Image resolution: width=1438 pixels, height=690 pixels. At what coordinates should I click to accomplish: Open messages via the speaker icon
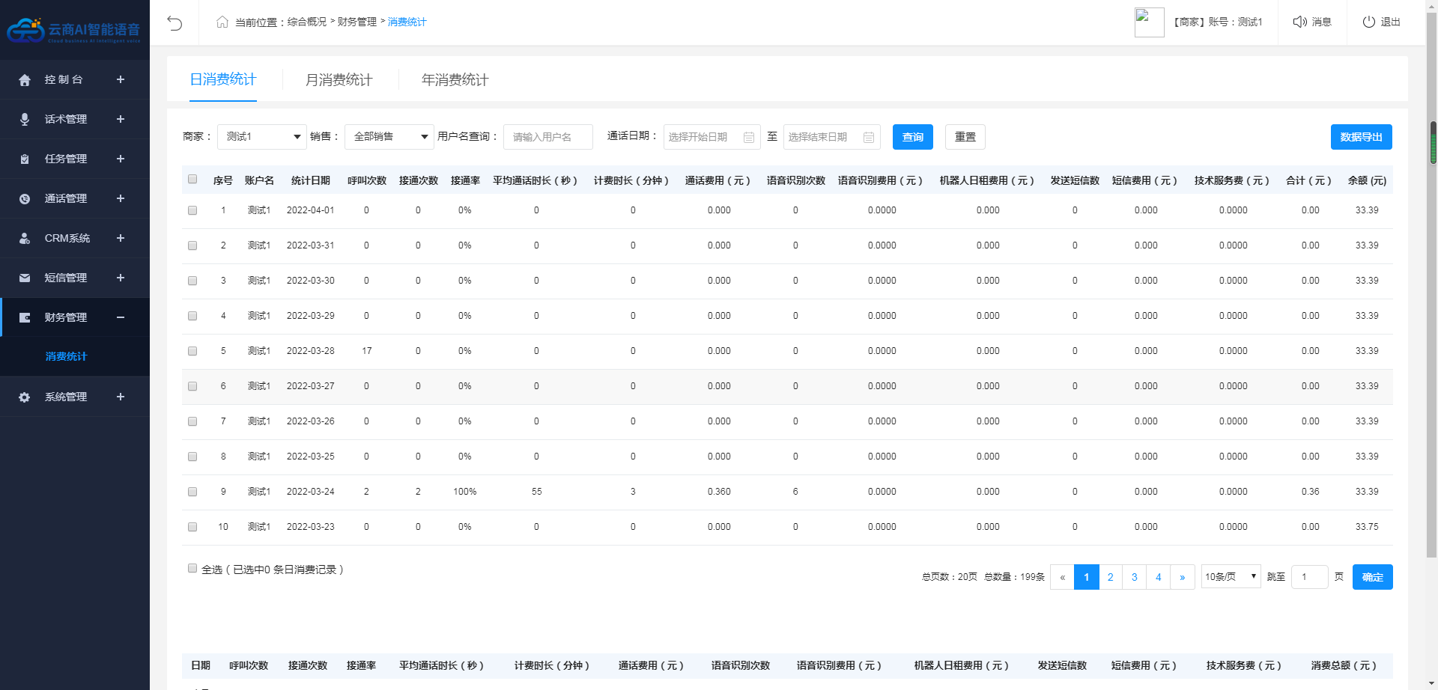(x=1299, y=22)
